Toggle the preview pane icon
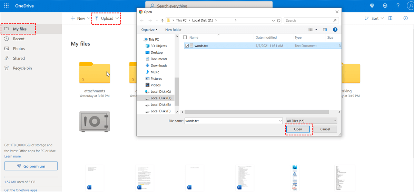Screen dimensions: 414x192 click(325, 30)
